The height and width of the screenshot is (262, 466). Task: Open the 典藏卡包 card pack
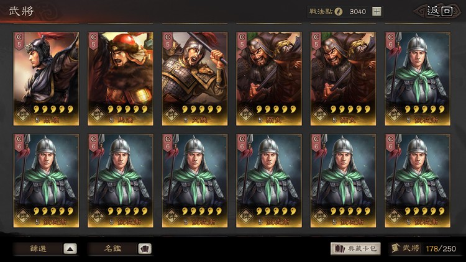coord(355,248)
